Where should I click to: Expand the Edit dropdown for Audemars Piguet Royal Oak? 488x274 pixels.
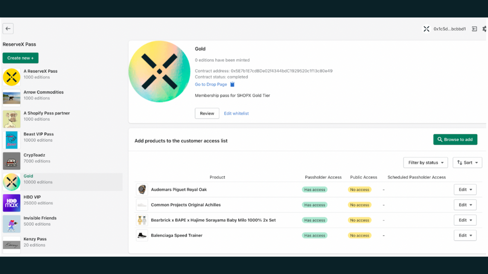465,189
